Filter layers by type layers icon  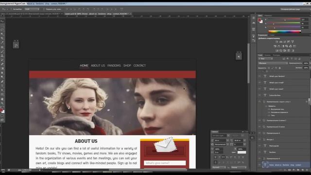[292, 59]
